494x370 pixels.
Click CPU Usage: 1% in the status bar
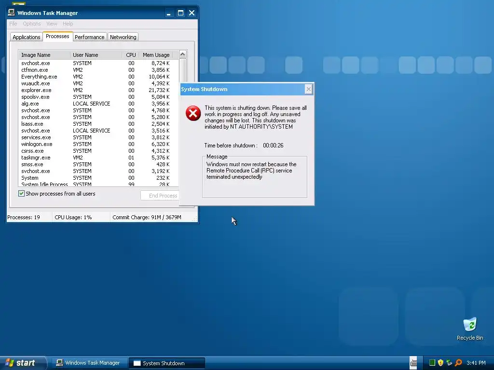pyautogui.click(x=73, y=217)
